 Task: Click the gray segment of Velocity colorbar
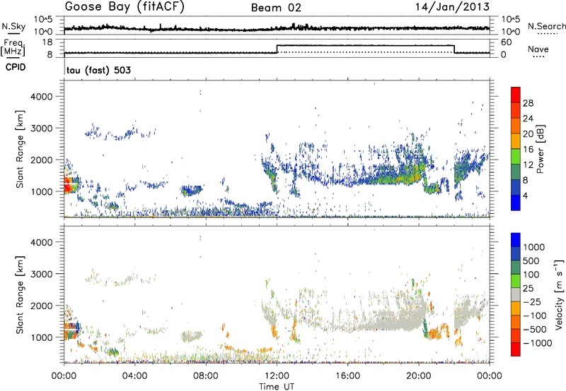point(516,294)
